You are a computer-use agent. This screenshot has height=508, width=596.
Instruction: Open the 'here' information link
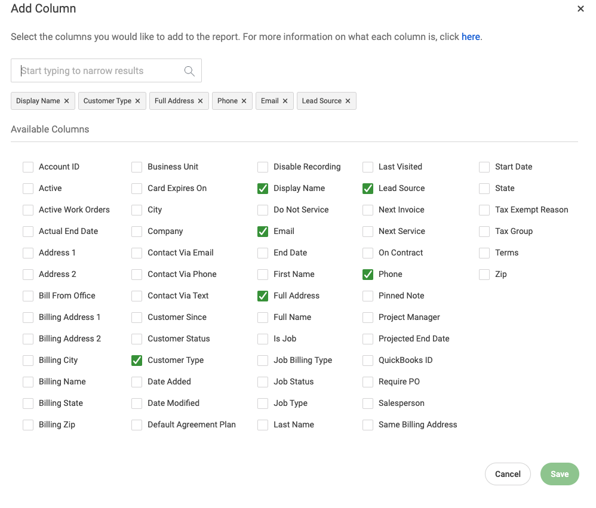(x=471, y=37)
